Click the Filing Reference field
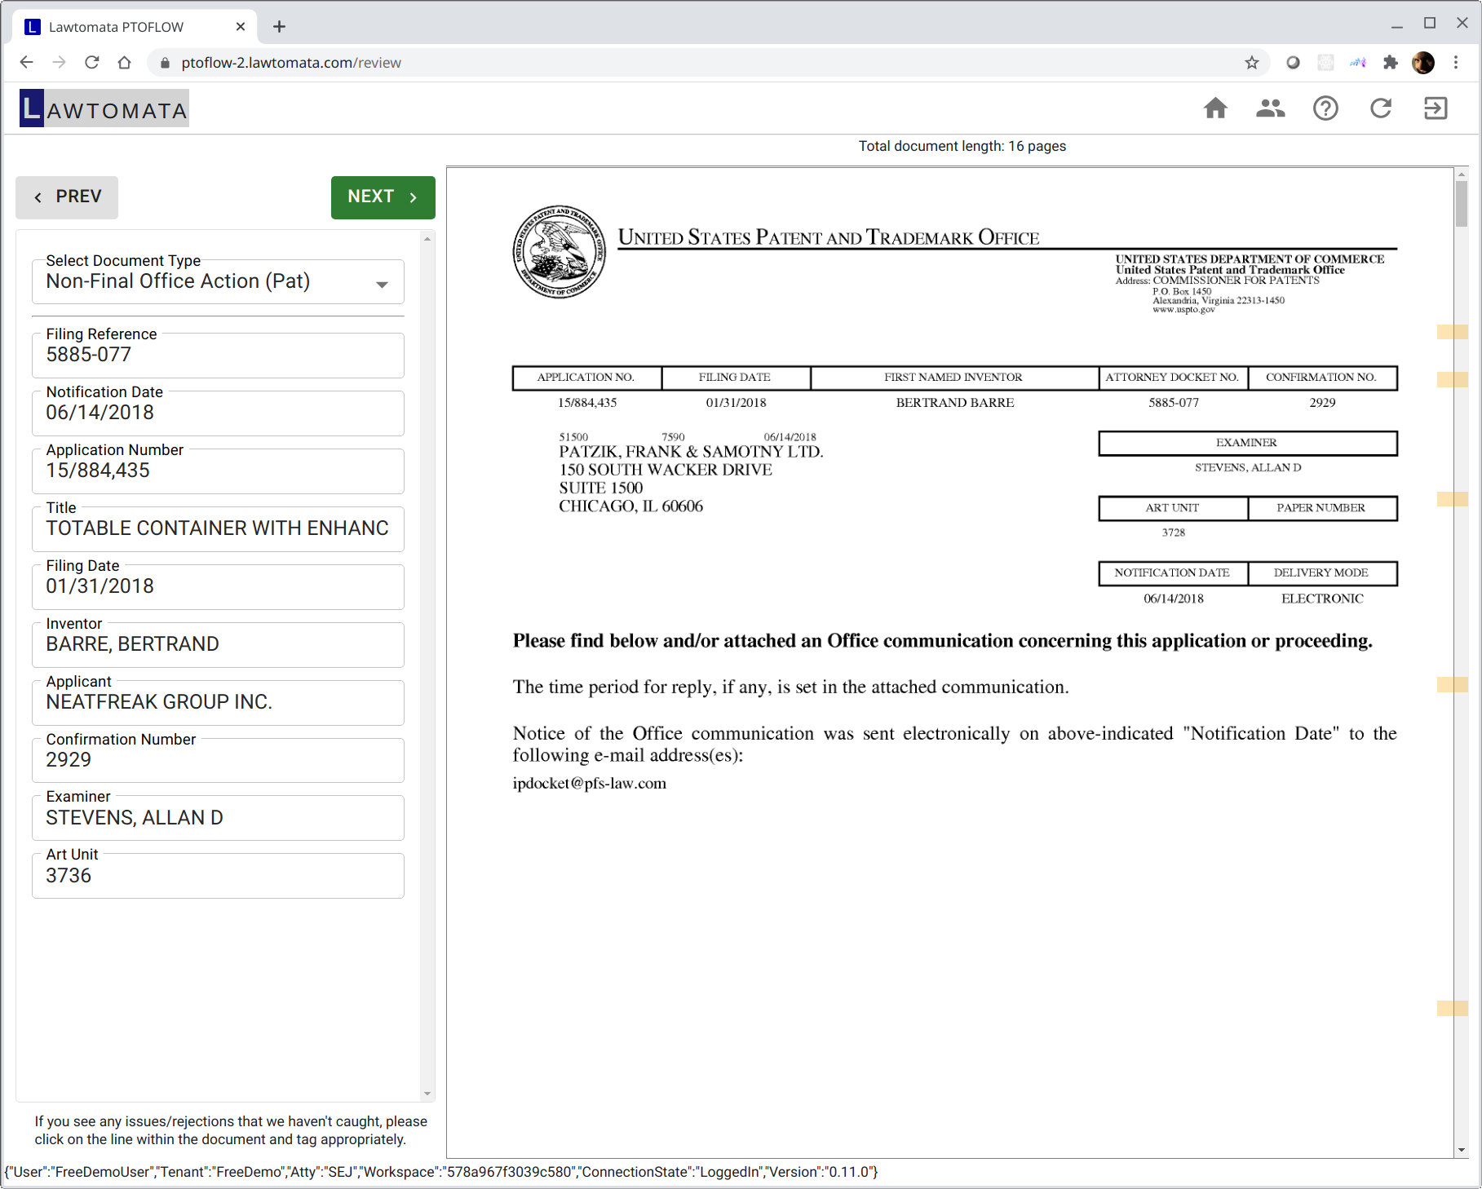 (218, 356)
